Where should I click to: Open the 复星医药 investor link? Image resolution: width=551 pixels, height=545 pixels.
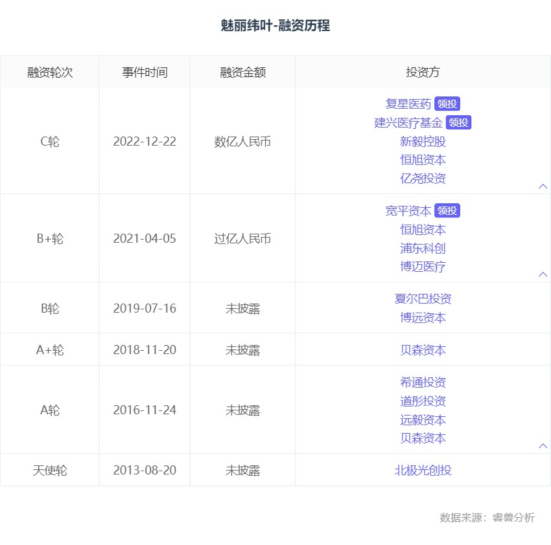[408, 104]
